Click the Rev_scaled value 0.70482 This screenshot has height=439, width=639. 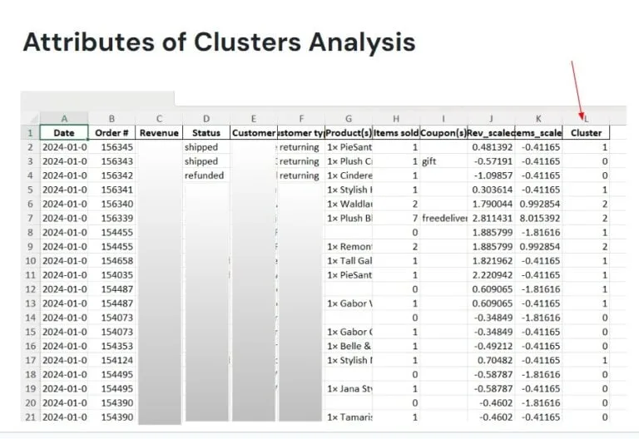pos(491,360)
